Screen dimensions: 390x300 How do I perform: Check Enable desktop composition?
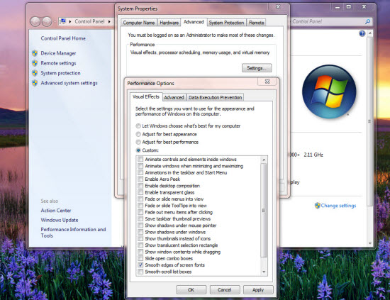140,186
